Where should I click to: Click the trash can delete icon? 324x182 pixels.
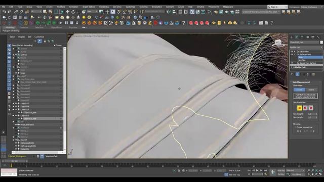[x=77, y=23]
